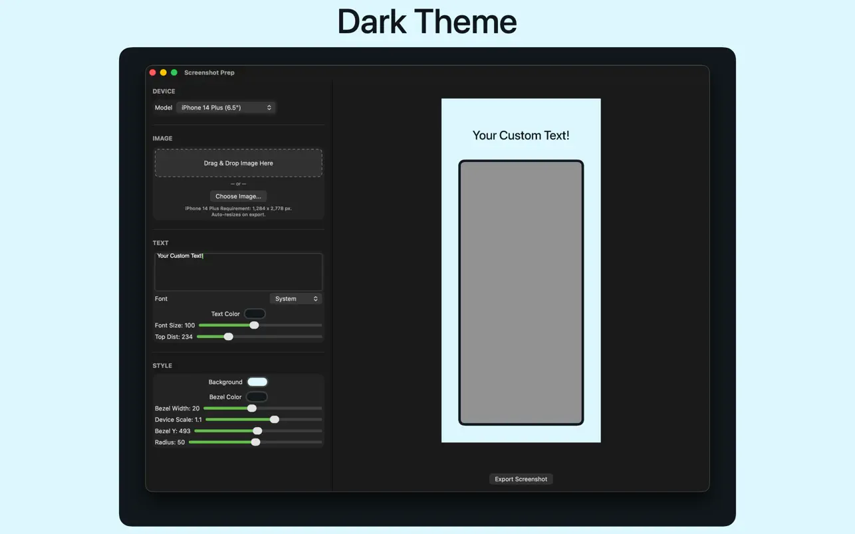Click the Bezel Y slider handle

[257, 431]
